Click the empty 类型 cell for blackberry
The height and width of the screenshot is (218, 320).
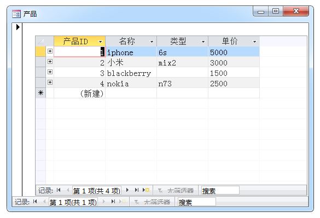tap(183, 73)
